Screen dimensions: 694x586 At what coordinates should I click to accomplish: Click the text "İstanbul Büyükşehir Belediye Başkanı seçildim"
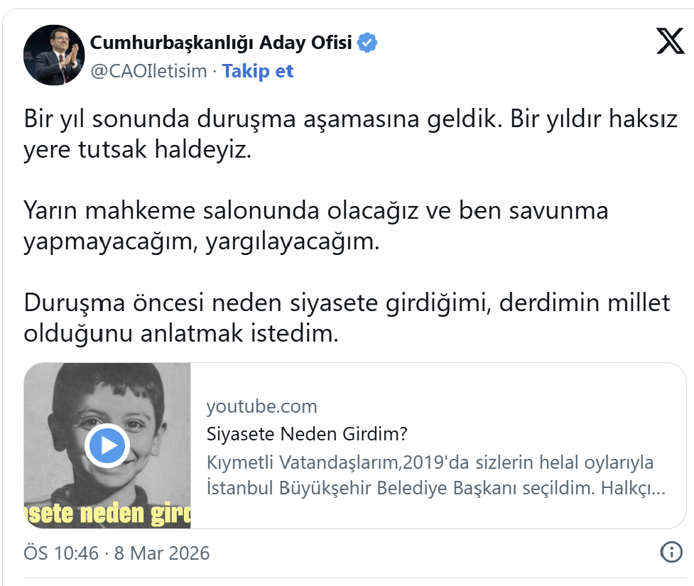click(401, 489)
